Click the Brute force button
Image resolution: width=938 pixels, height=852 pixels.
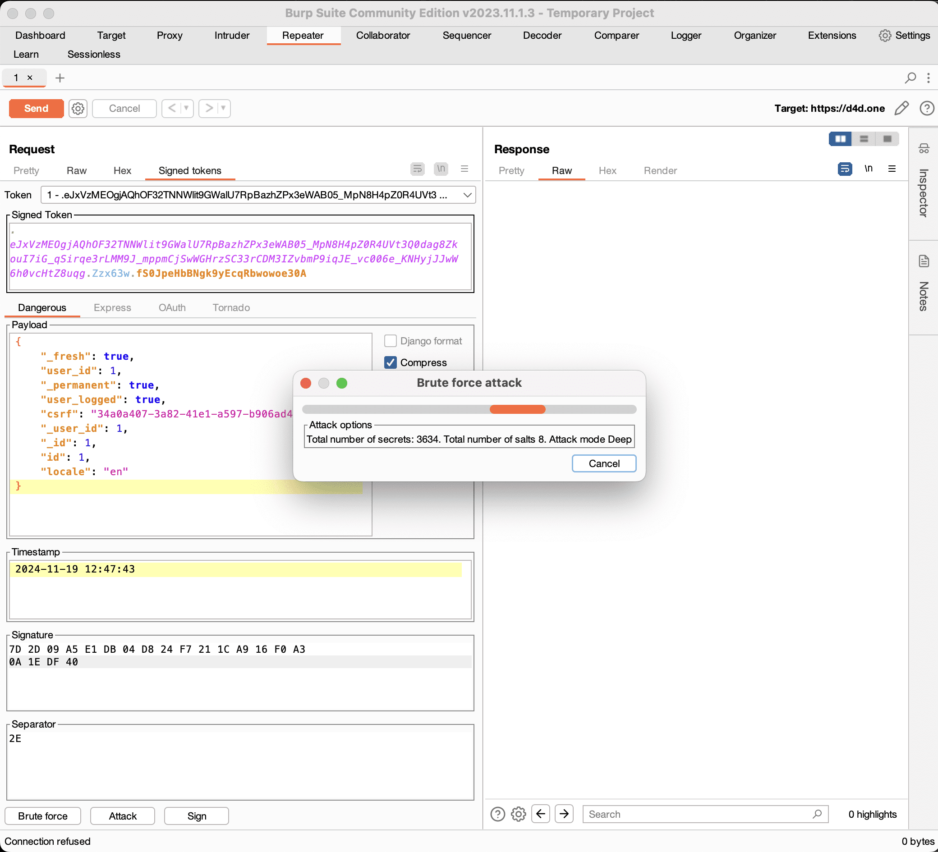[x=44, y=815]
